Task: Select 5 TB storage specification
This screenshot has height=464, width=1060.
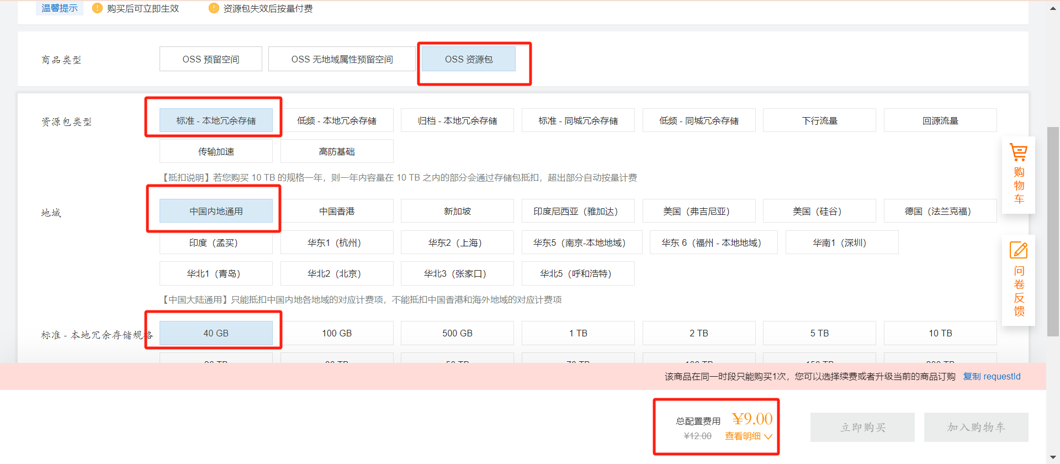Action: click(819, 333)
